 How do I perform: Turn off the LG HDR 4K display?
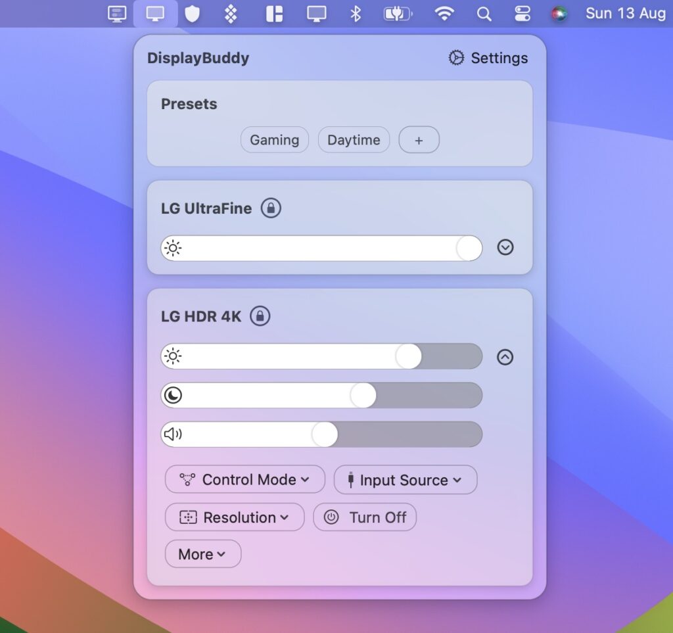point(365,517)
